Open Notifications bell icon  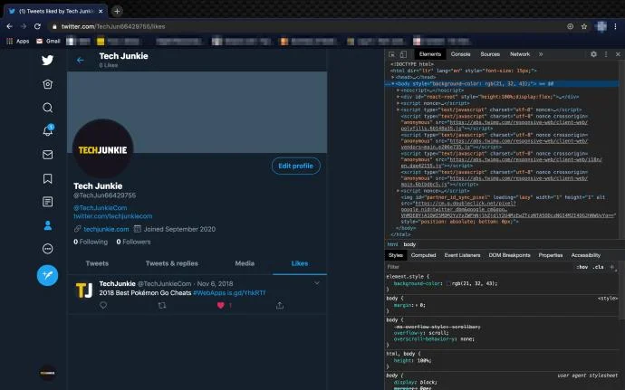point(48,130)
